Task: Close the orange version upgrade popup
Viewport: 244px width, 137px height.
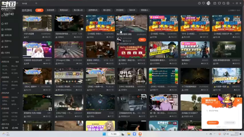Action: tap(238, 100)
